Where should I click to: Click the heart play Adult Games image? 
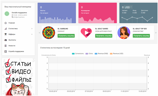(x=86, y=33)
